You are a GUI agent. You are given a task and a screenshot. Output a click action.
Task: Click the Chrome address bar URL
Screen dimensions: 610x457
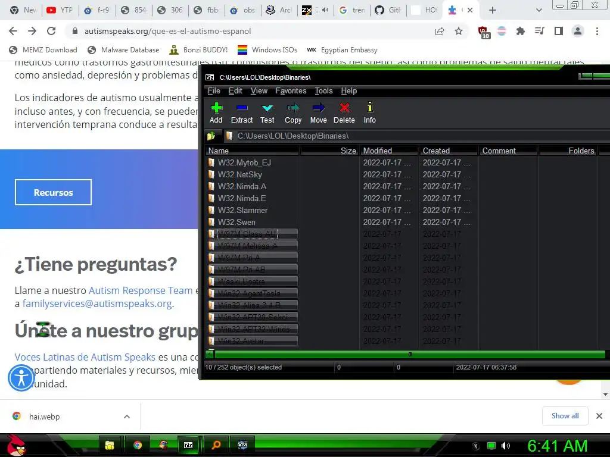167,31
